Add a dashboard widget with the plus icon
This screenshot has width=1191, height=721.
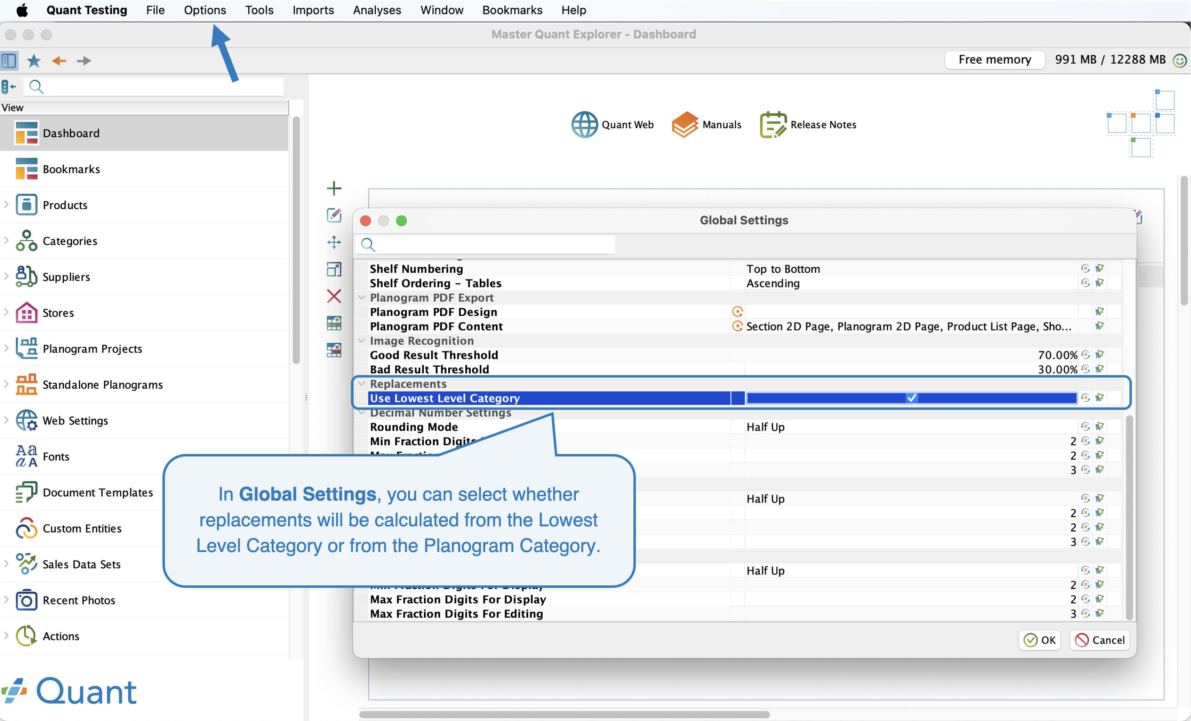[334, 188]
